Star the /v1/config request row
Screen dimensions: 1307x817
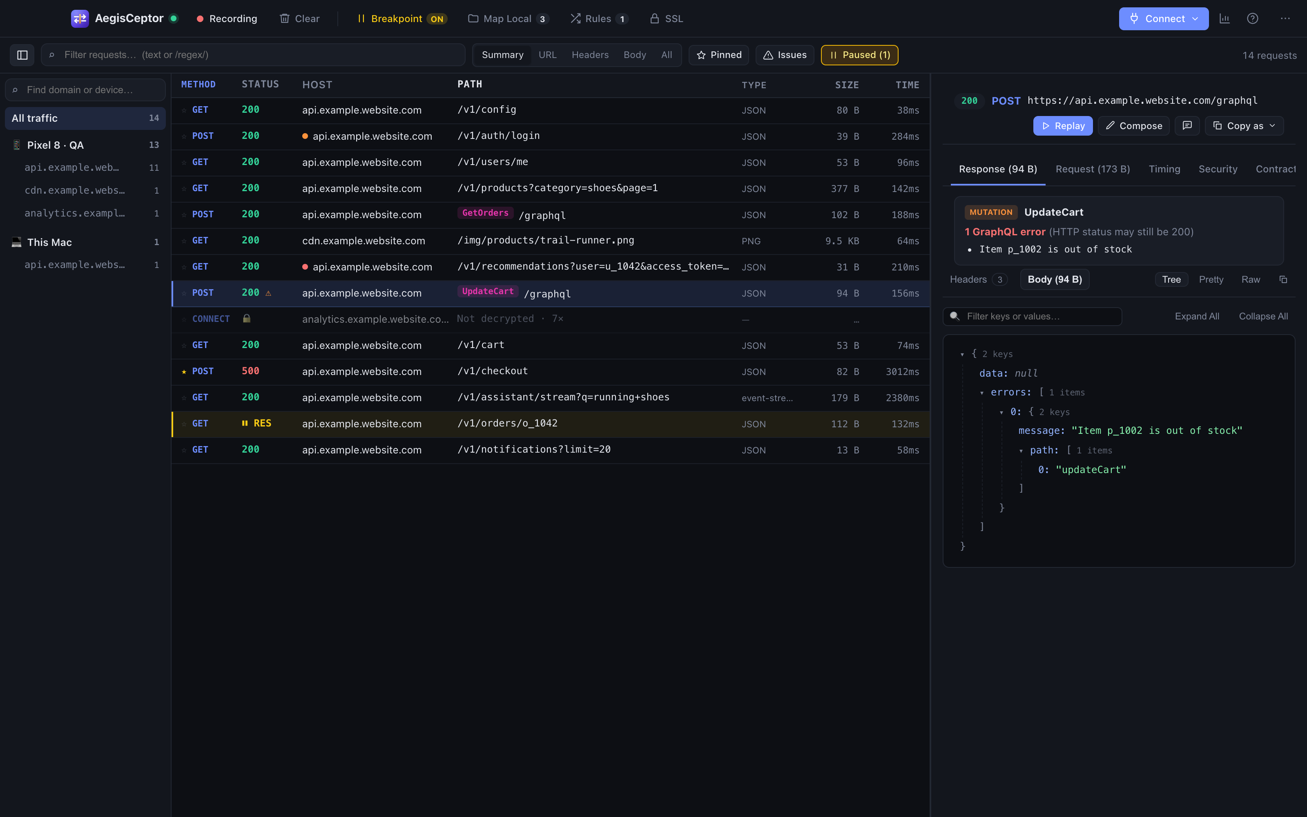coord(184,110)
